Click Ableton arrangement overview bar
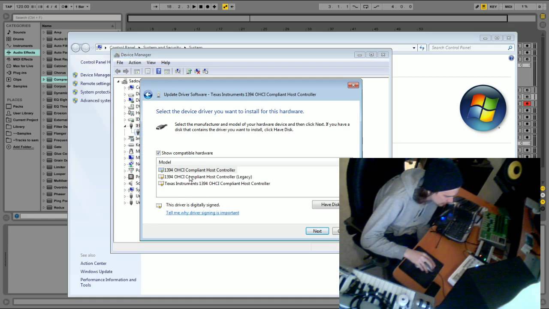Screen dimensions: 549x309 (x=317, y=18)
